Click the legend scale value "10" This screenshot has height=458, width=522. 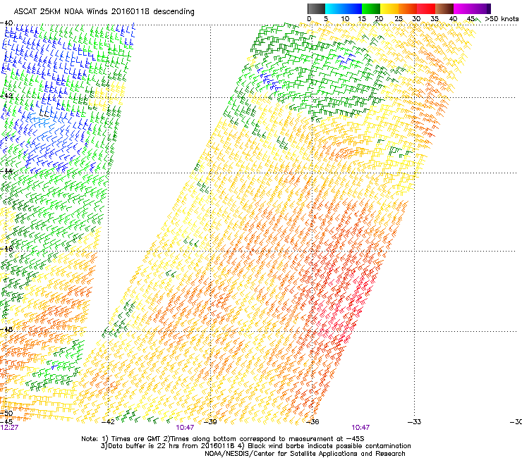(x=345, y=19)
